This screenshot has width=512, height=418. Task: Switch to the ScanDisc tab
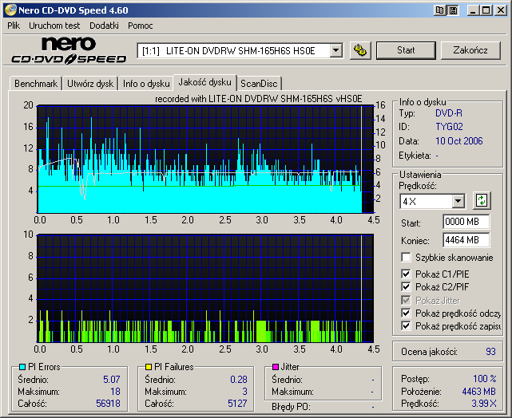coord(259,84)
